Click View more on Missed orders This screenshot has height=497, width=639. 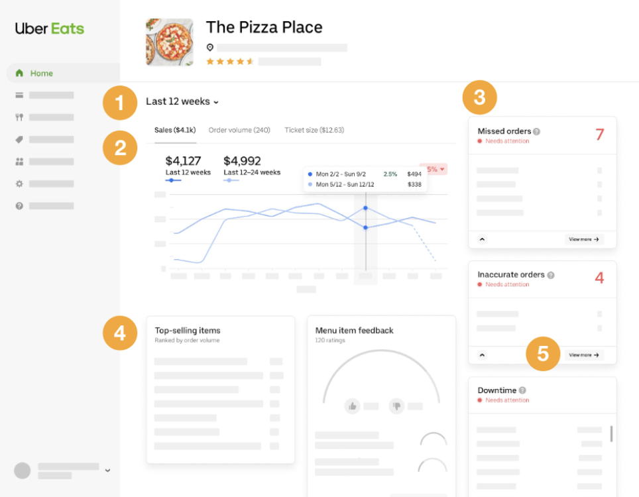coord(584,240)
